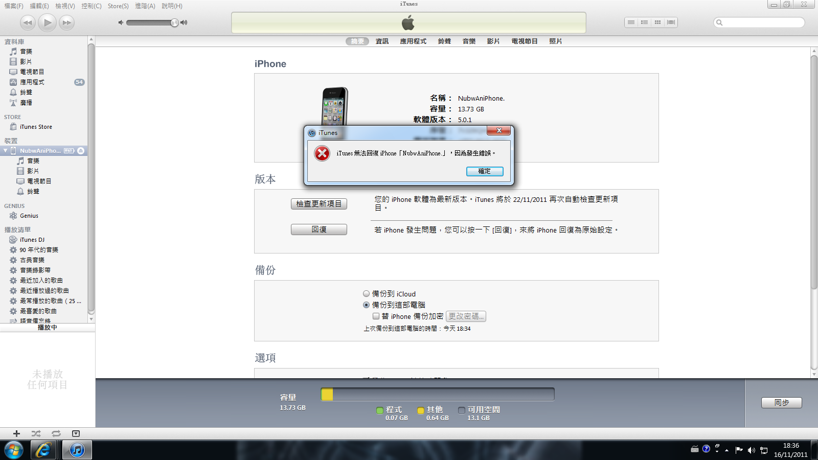Open the 控制(C) menu
This screenshot has width=818, height=460.
(92, 6)
